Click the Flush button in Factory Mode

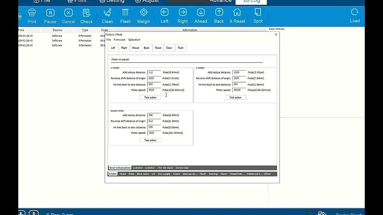pyautogui.click(x=180, y=48)
